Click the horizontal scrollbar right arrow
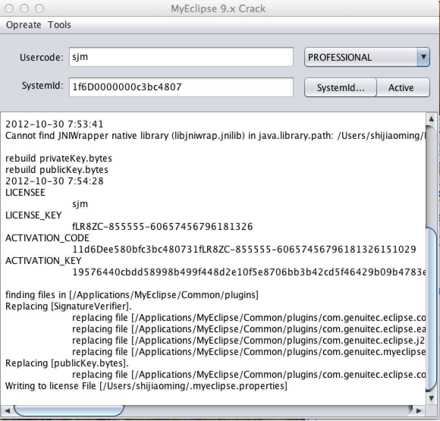This screenshot has height=421, width=440. (419, 411)
